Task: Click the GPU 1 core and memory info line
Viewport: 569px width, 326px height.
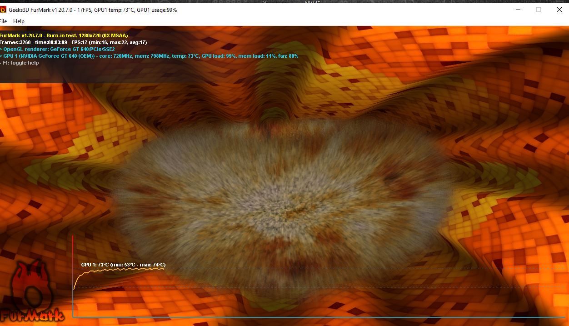Action: pyautogui.click(x=149, y=56)
